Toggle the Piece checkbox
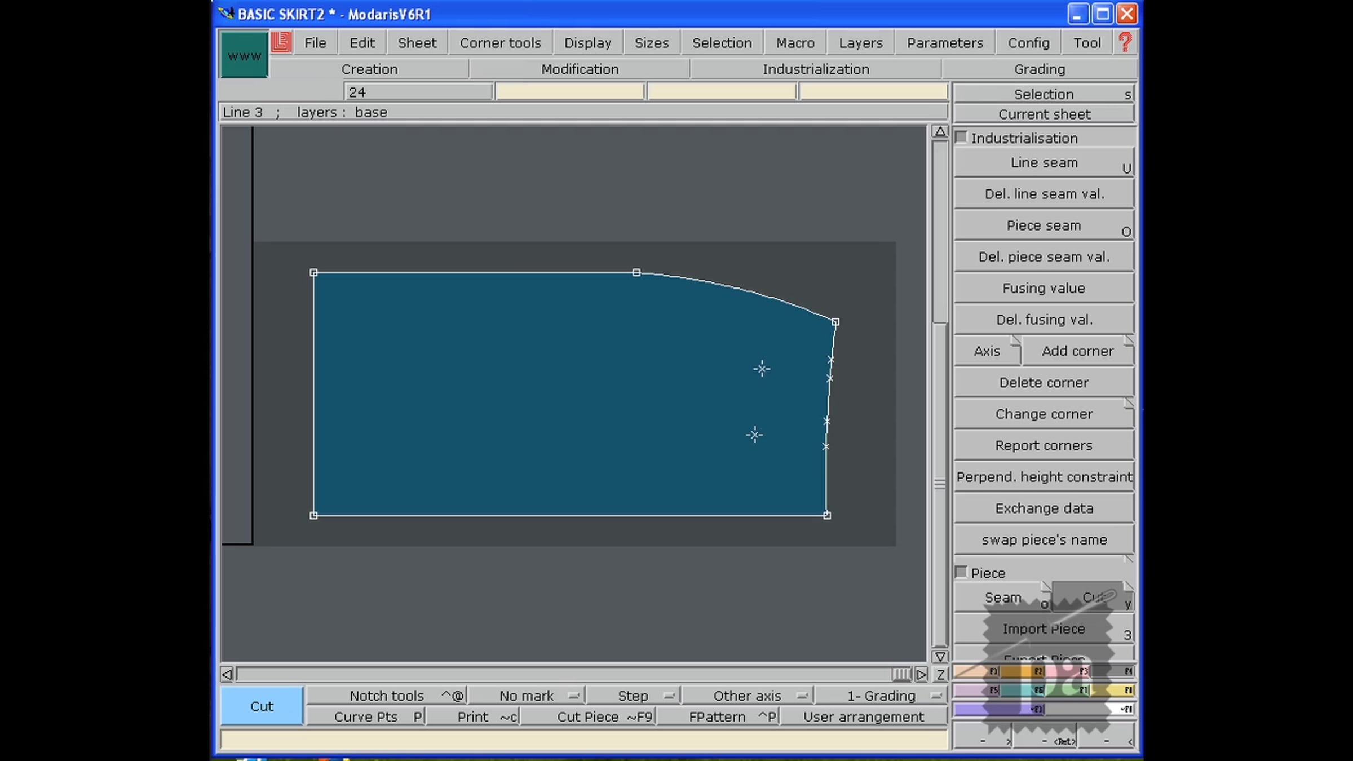Screen dimensions: 1353x761 coord(962,572)
